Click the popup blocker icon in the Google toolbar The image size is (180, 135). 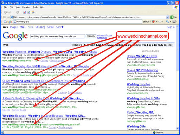click(153, 21)
